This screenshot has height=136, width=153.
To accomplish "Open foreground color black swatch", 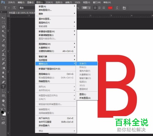I will (2, 112).
